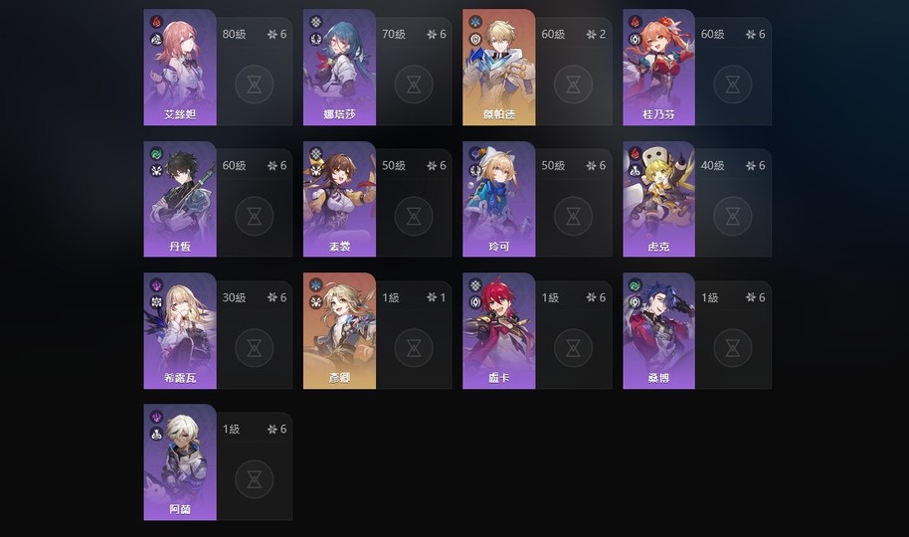Click the empty light cone slot beside 艾絲妲
The height and width of the screenshot is (537, 909).
tap(254, 85)
